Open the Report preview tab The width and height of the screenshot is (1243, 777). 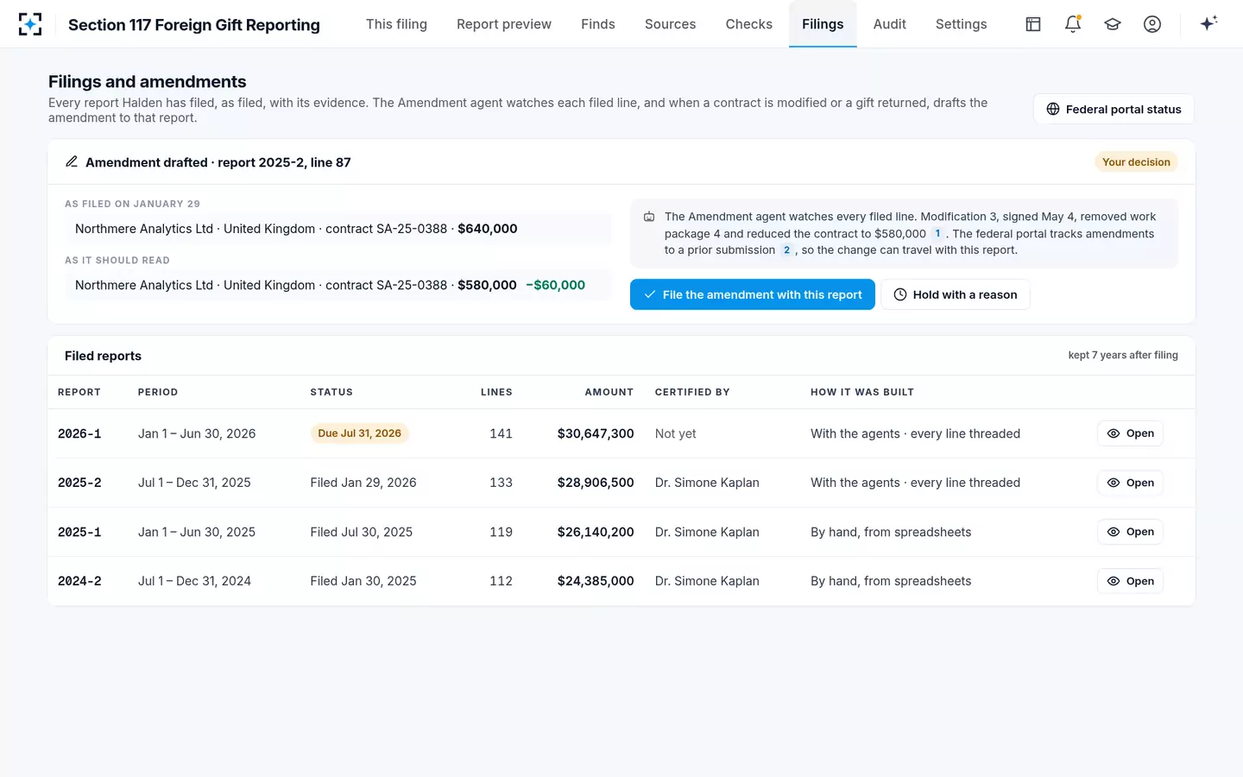(504, 24)
